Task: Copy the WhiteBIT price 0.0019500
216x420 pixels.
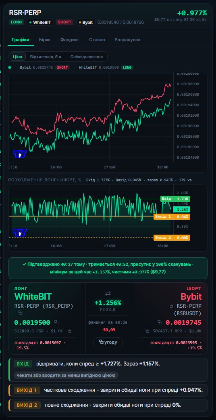Action: coord(56,322)
